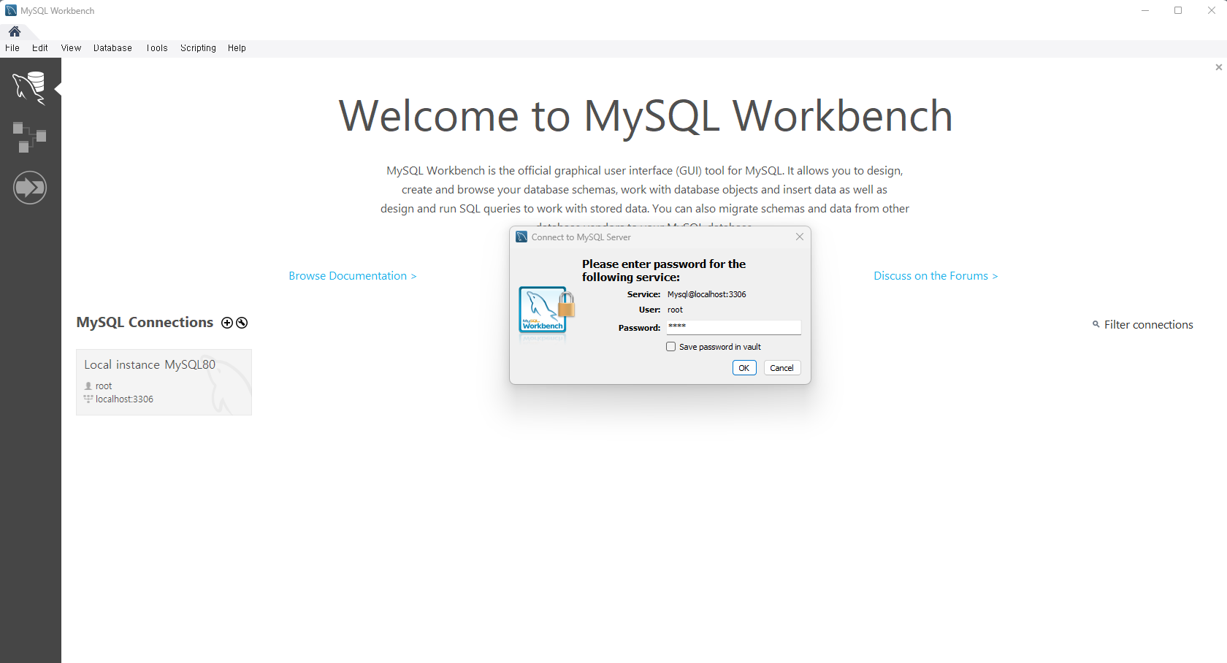
Task: Click localhost:3306 in the connection tile
Action: pos(124,399)
